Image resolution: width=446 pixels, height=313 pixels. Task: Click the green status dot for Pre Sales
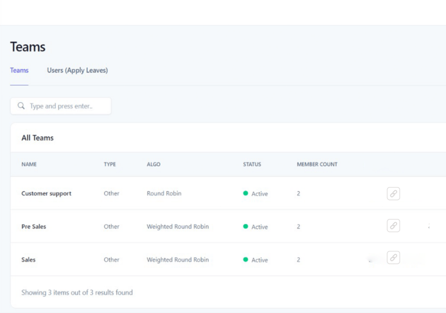(246, 226)
